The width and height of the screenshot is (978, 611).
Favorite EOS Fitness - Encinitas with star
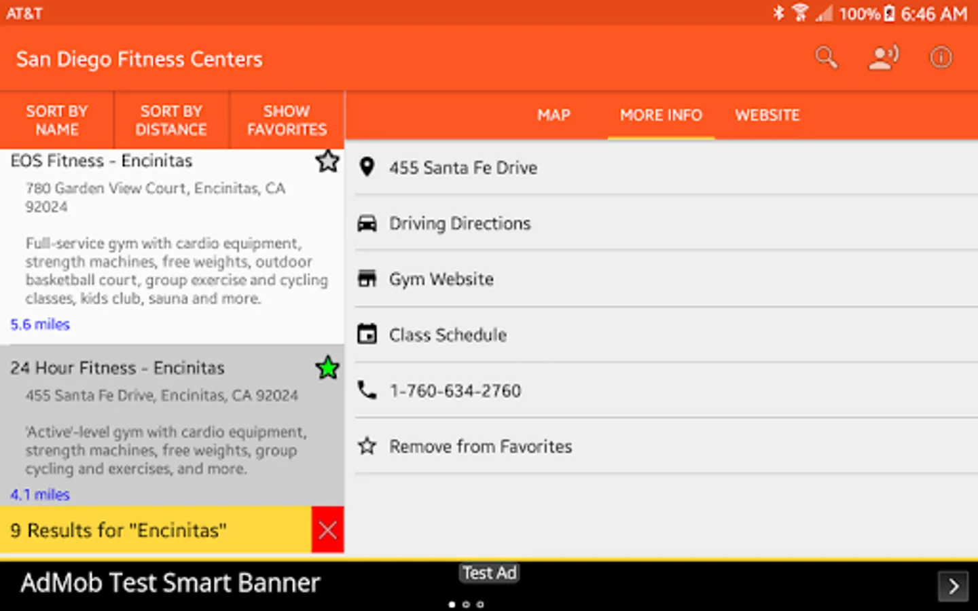click(x=327, y=162)
